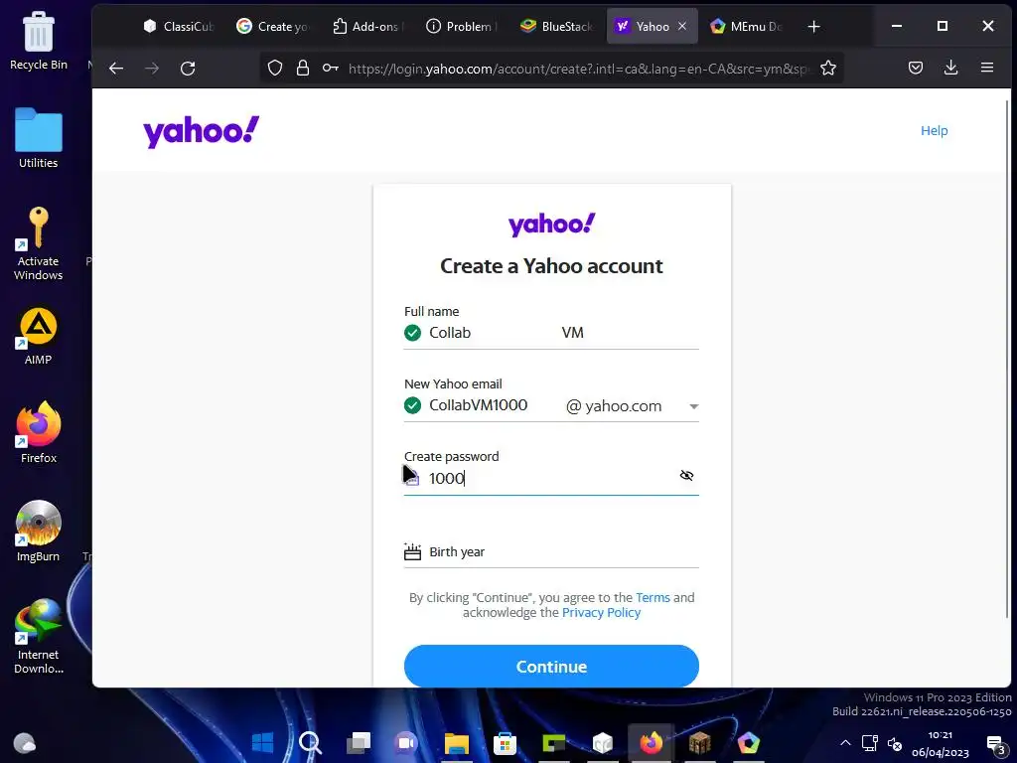Viewport: 1017px width, 763px height.
Task: Open the Recycle Bin desktop icon
Action: (x=39, y=41)
